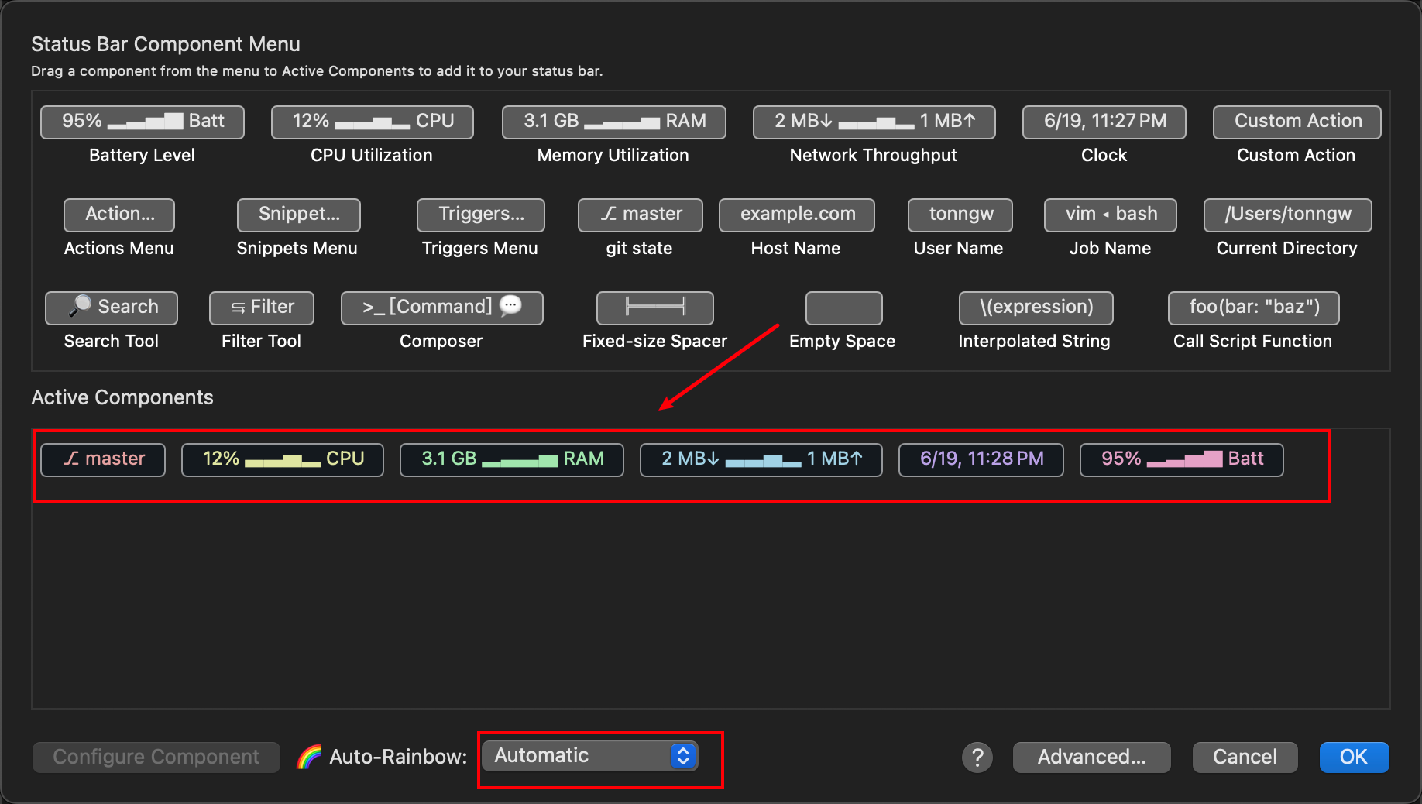The width and height of the screenshot is (1422, 804).
Task: Choose the git state component in the menu
Action: pyautogui.click(x=641, y=215)
